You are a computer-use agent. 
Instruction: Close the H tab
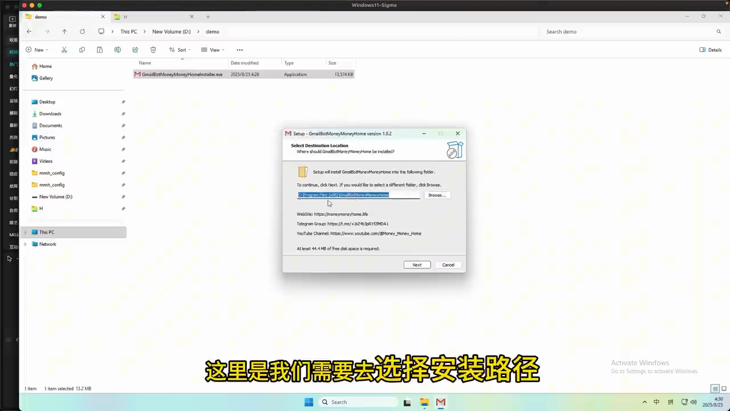pos(192,17)
